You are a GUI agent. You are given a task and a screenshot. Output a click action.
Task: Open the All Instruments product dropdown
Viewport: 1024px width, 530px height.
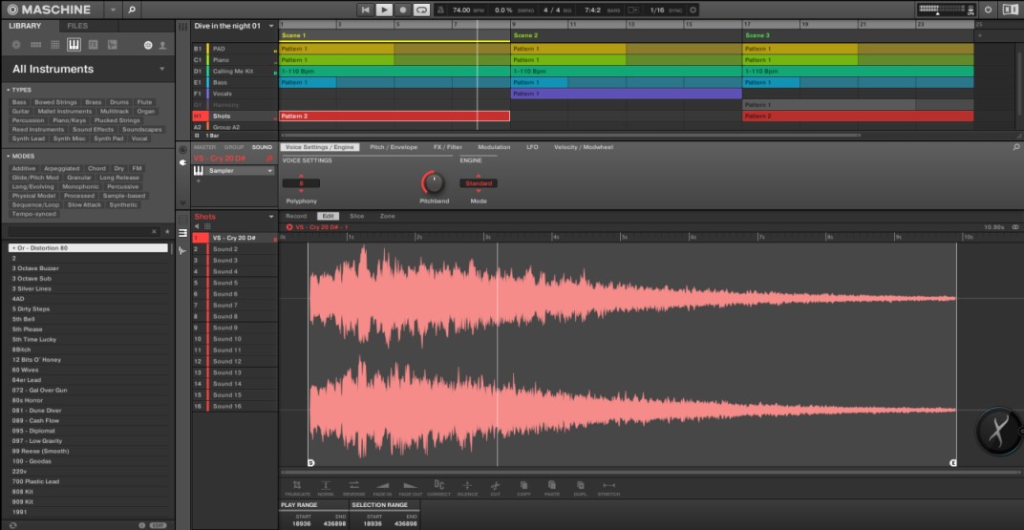click(x=162, y=69)
